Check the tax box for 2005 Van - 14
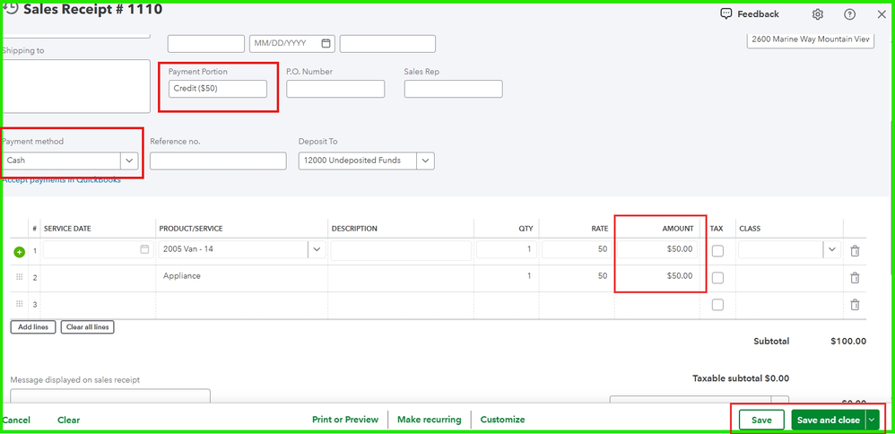 pos(717,251)
